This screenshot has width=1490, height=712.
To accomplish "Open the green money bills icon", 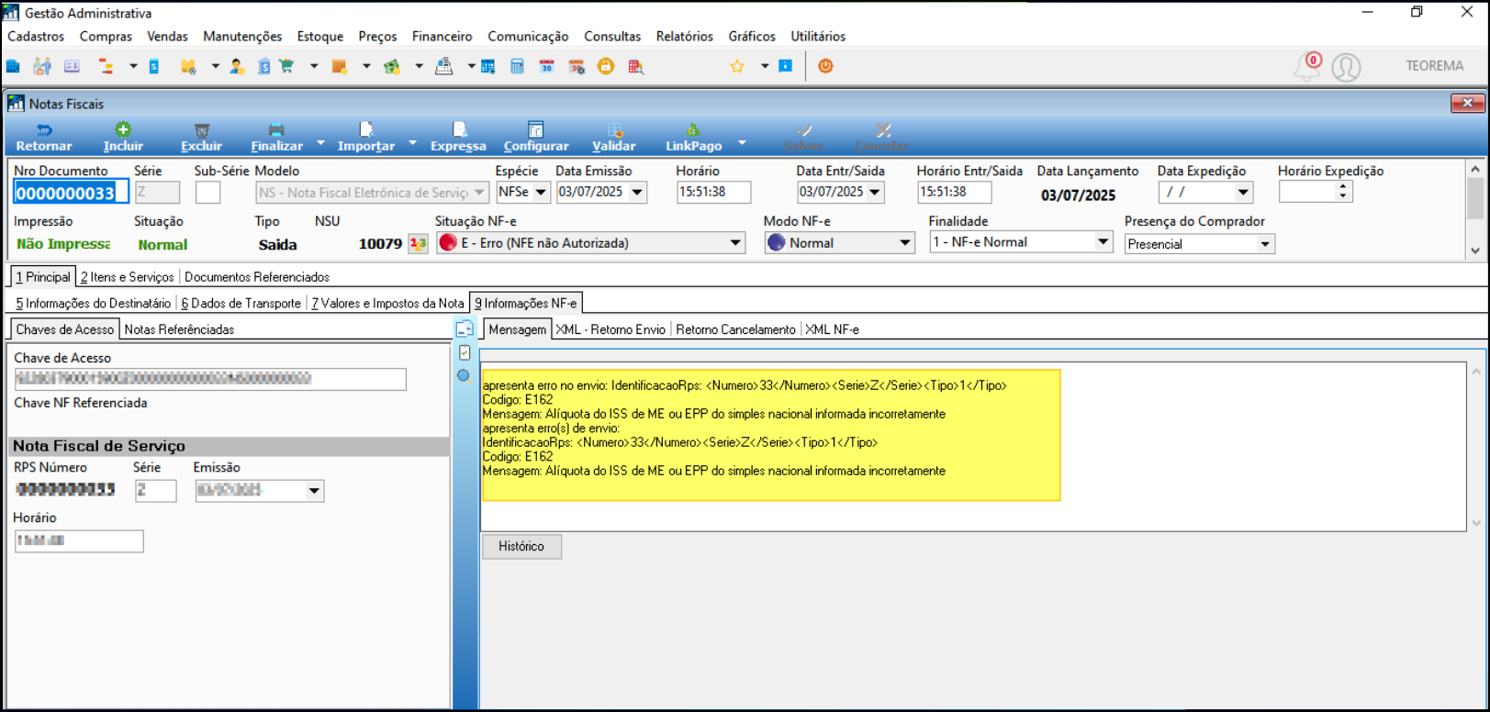I will [392, 66].
